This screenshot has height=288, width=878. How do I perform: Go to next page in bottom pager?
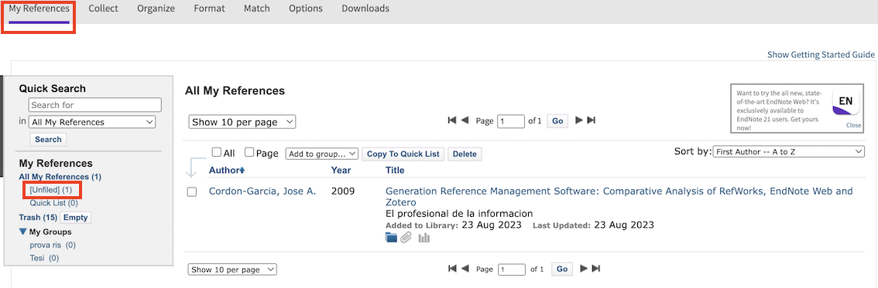(x=584, y=269)
